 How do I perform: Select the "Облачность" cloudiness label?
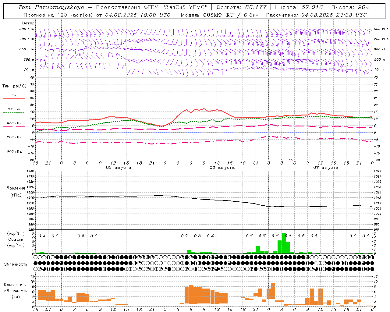tap(16, 264)
